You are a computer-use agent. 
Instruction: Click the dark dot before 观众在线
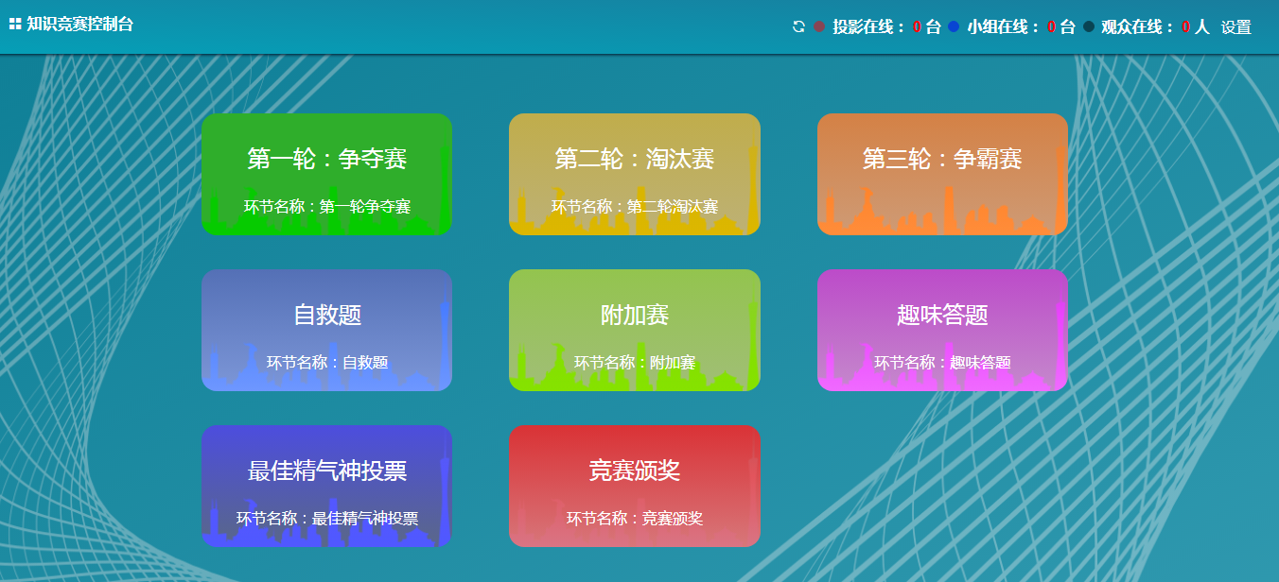[x=1089, y=27]
